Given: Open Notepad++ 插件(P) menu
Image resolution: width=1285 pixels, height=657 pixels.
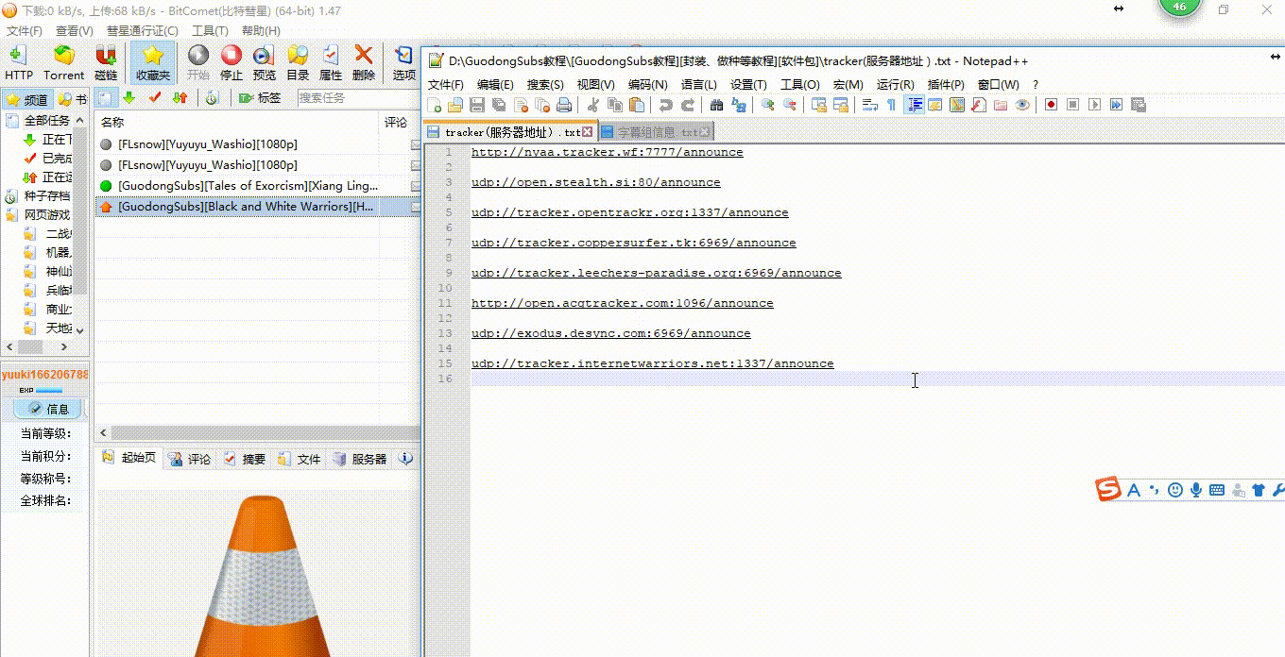Looking at the screenshot, I should [946, 85].
